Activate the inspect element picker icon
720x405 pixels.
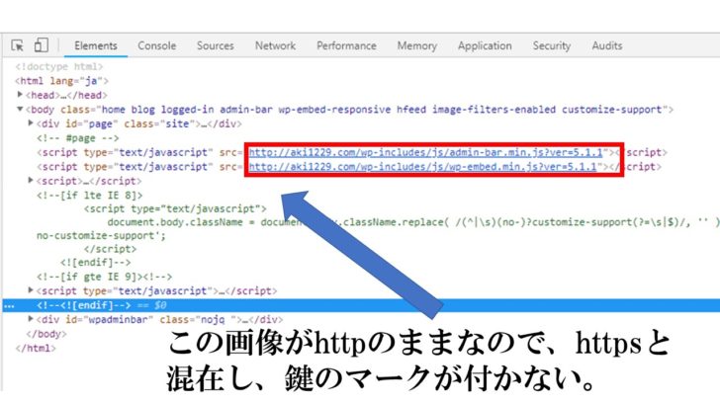coord(18,45)
